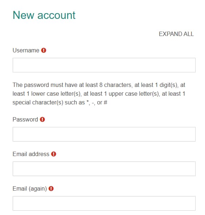Click the "#" symbol in password rules
Viewport: 205px width, 215px height.
pos(106,103)
